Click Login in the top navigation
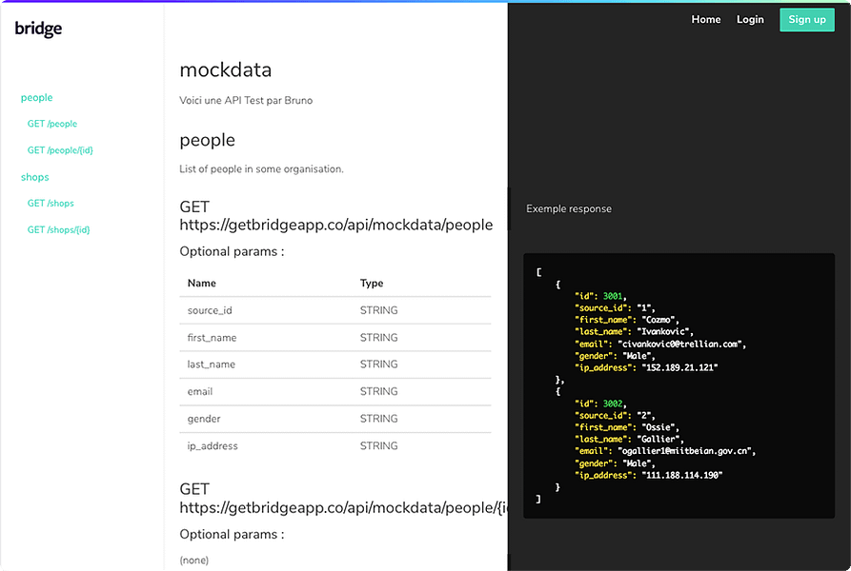851x571 pixels. pyautogui.click(x=750, y=19)
